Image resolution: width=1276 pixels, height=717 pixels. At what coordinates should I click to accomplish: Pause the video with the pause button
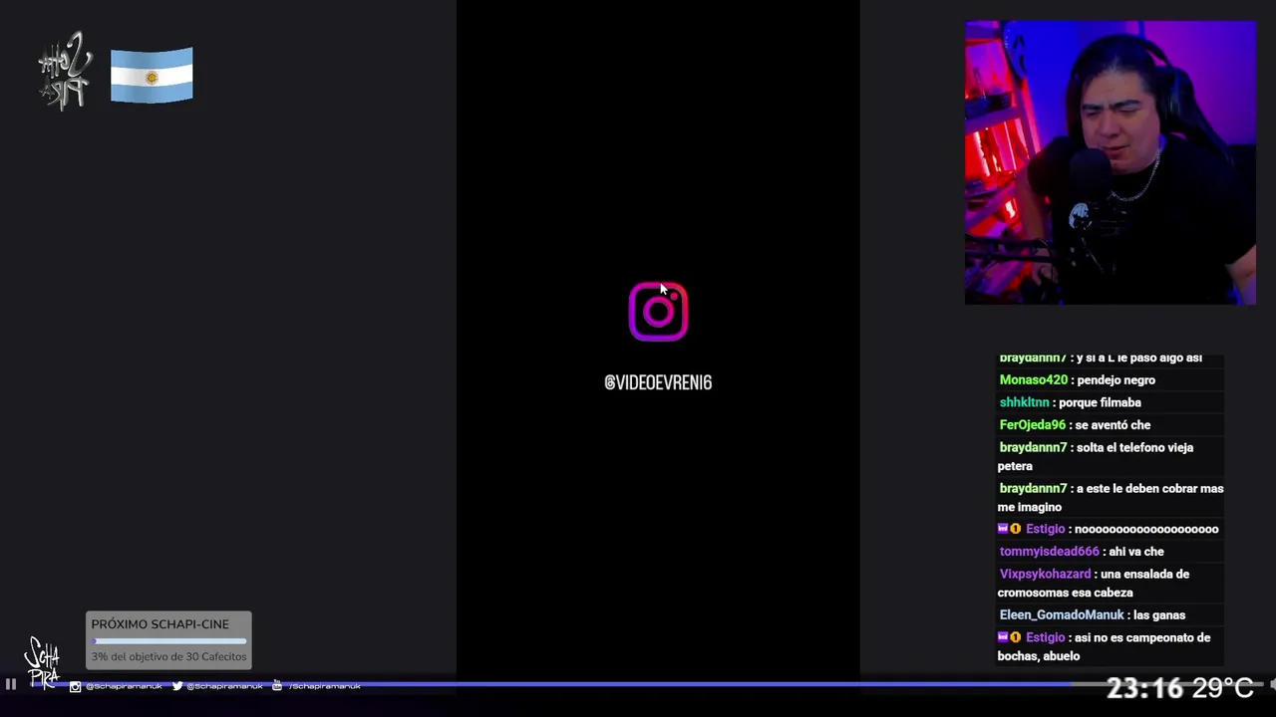pos(11,684)
